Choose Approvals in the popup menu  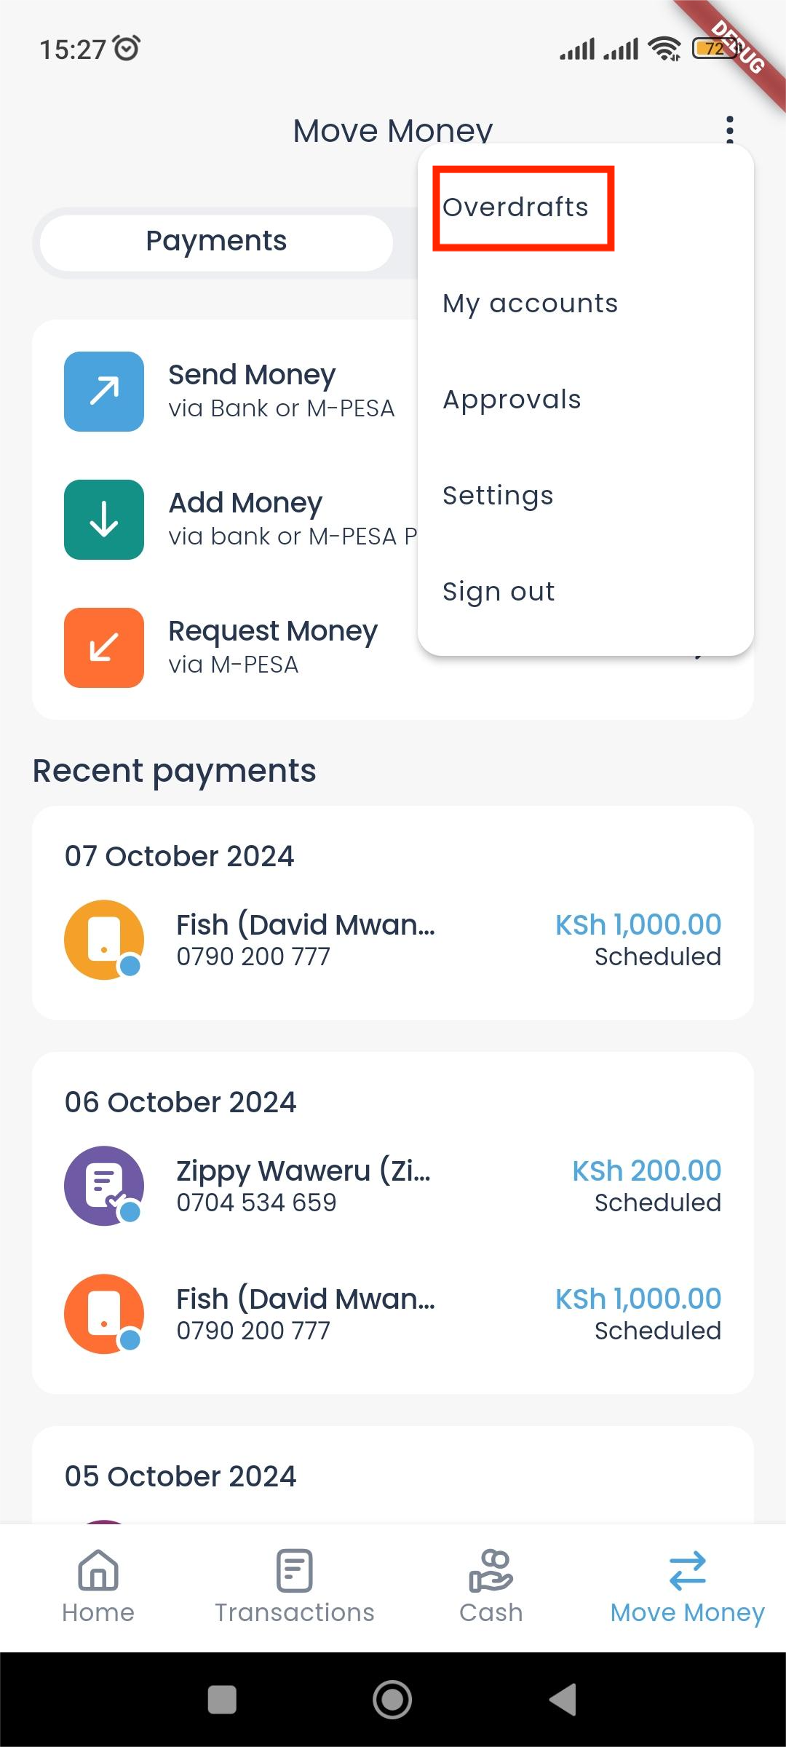(x=512, y=399)
